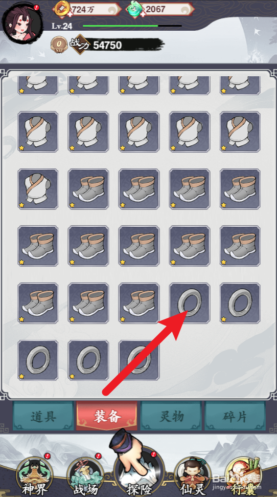Switch to the 灵物 tab

(x=171, y=416)
